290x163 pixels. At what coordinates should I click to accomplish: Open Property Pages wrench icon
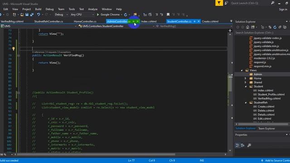point(249,145)
